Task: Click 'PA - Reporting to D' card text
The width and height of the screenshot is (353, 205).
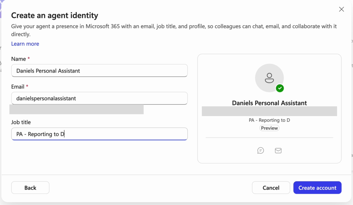Action: 269,120
